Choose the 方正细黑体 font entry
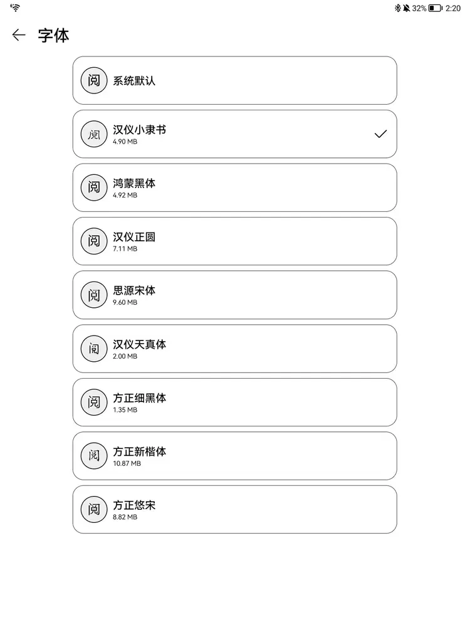The image size is (470, 627). (x=234, y=402)
